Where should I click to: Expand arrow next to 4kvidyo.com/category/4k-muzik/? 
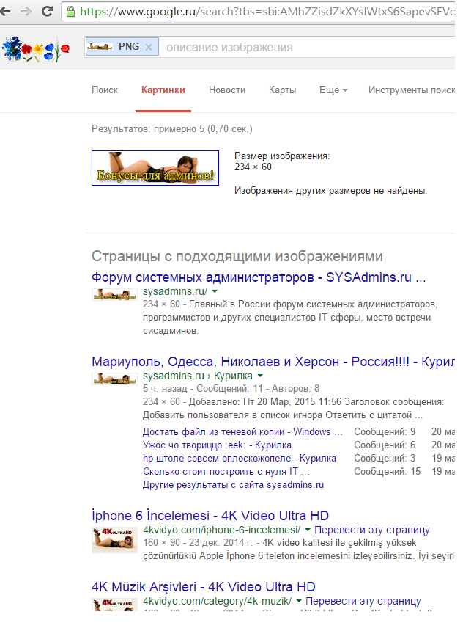pyautogui.click(x=299, y=601)
